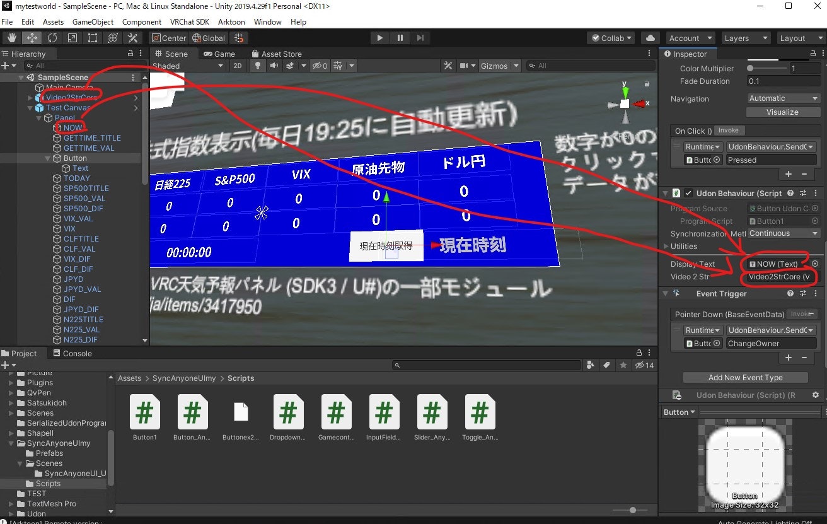Expand the Utilities foldout
This screenshot has width=827, height=524.
[666, 247]
